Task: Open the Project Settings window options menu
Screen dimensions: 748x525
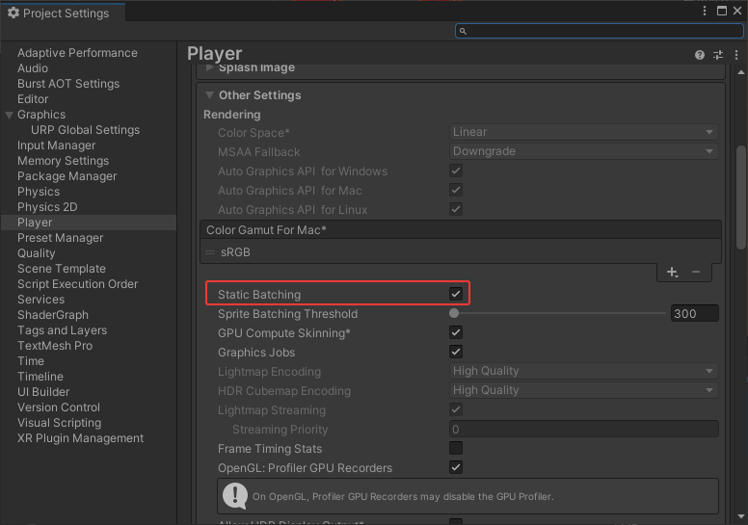Action: 704,12
